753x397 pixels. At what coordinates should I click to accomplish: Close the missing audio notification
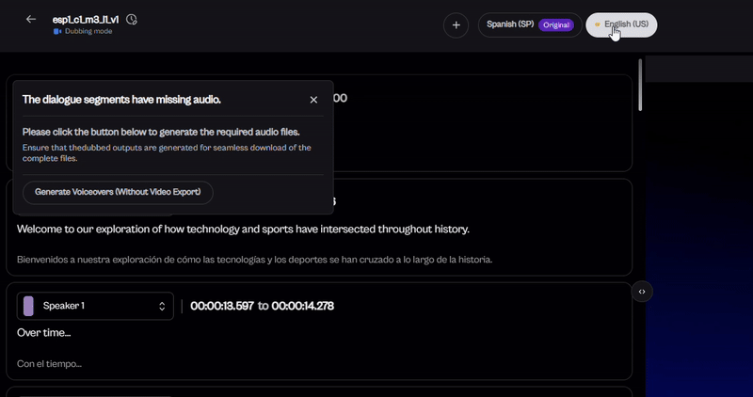[313, 100]
